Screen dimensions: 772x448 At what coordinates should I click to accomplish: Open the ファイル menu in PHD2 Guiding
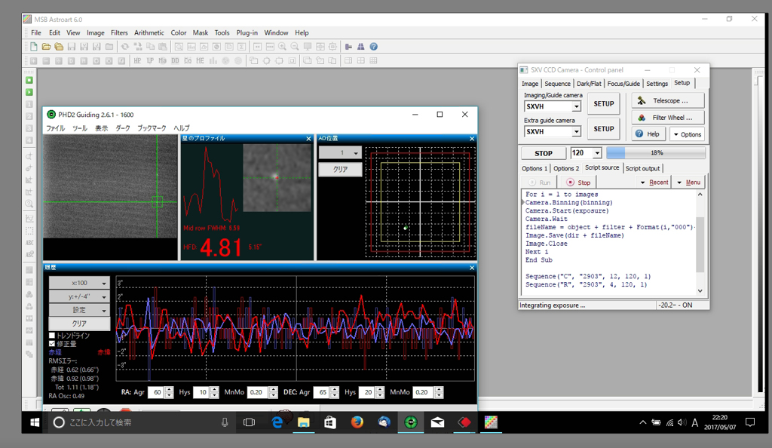point(56,128)
